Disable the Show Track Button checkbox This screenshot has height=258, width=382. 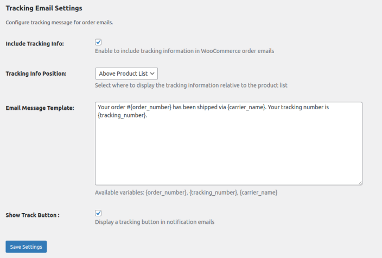pyautogui.click(x=98, y=213)
